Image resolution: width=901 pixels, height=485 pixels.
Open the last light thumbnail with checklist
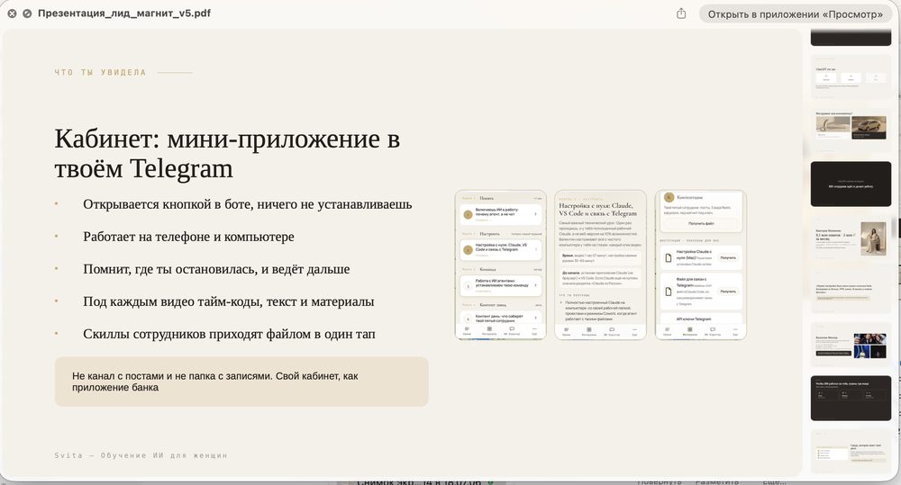click(851, 453)
